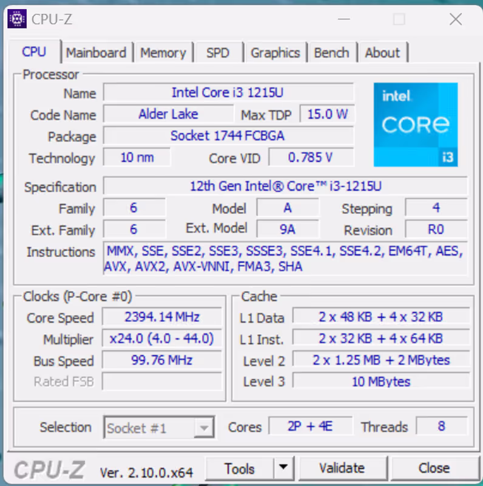
Task: Click the processor Name field
Action: [x=228, y=93]
